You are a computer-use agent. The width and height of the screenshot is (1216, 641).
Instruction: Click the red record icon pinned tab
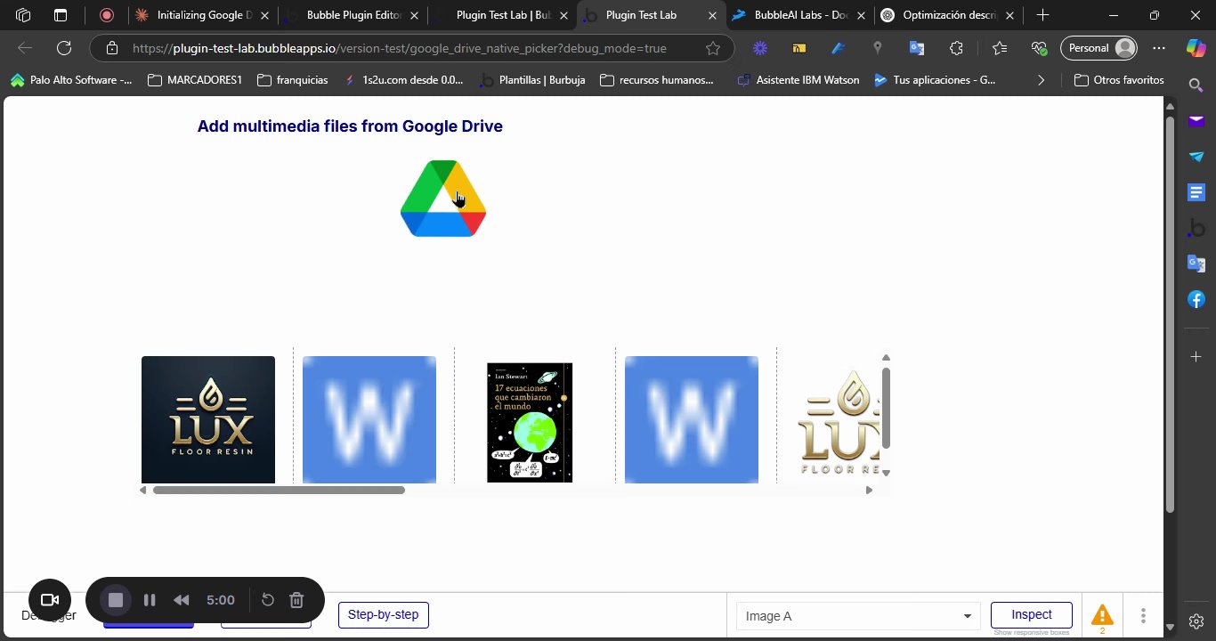(107, 15)
